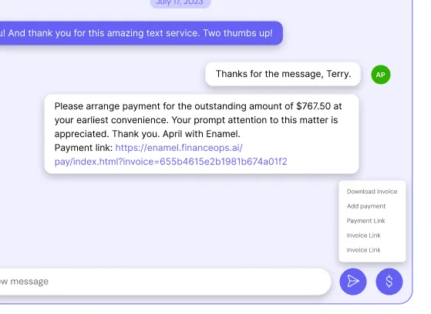This screenshot has height=314, width=431.
Task: Select the upper Invoice Link menu entry
Action: pos(363,235)
